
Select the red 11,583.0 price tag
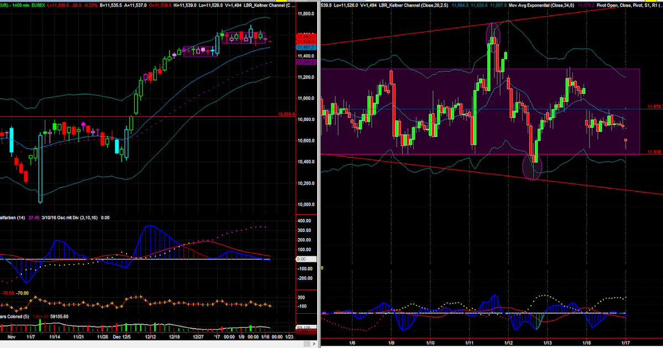click(x=306, y=36)
